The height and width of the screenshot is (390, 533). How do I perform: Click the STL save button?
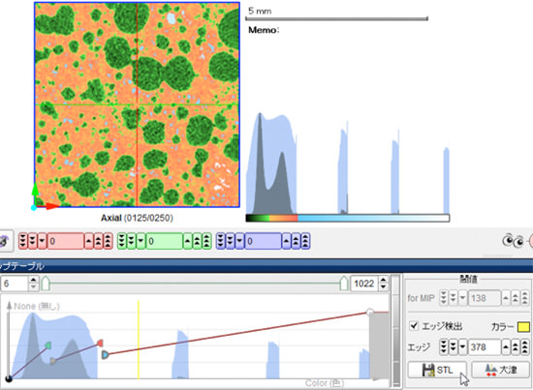[x=437, y=370]
